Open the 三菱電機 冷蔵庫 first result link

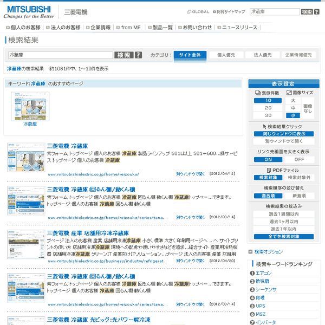pyautogui.click(x=67, y=146)
